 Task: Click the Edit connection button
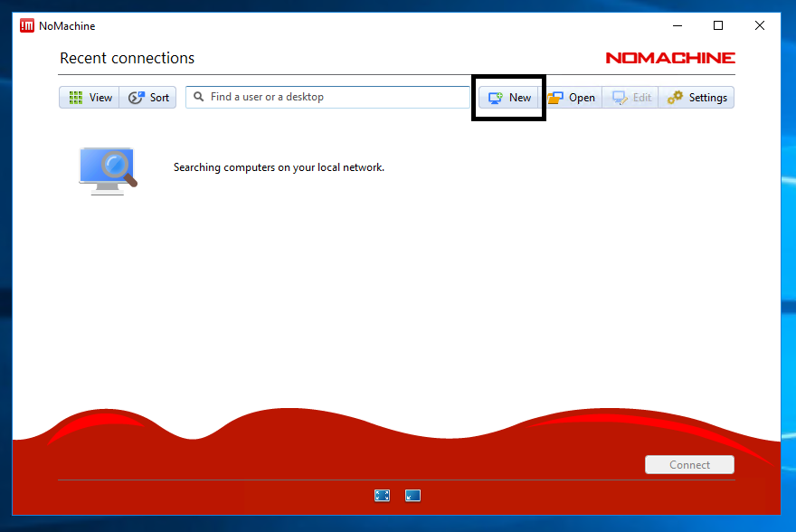point(630,98)
